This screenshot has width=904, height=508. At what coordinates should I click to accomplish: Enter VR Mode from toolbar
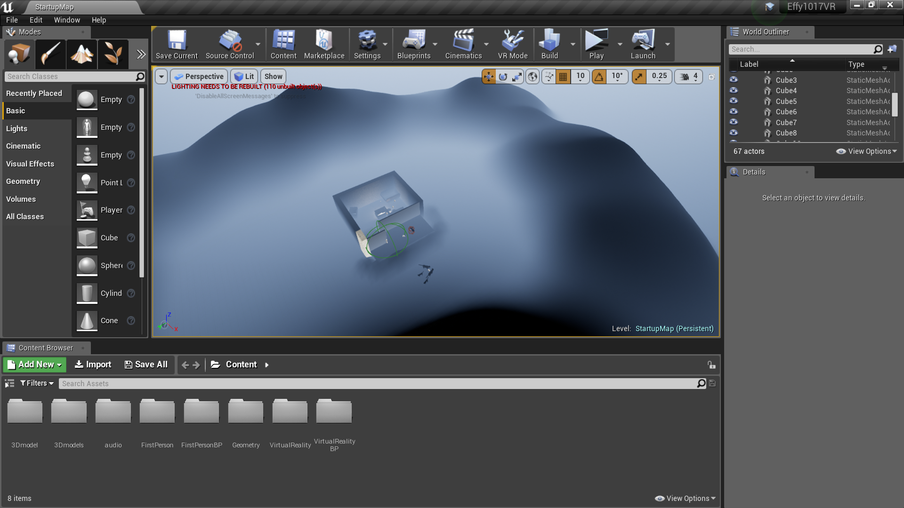click(512, 45)
